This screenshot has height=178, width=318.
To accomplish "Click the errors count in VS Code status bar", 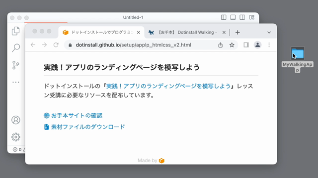I will [x=17, y=149].
